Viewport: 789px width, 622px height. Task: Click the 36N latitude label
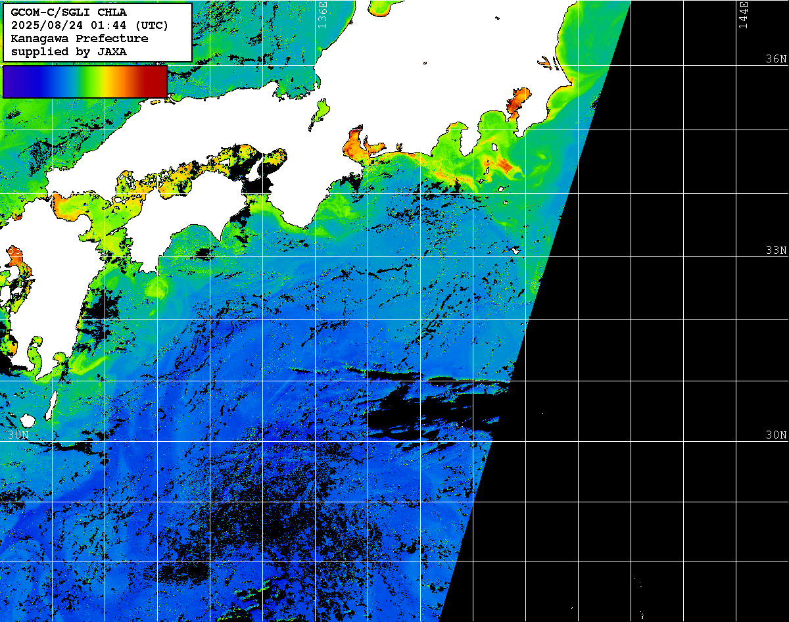(x=776, y=59)
